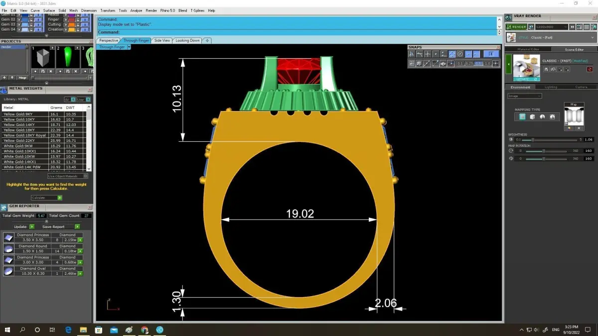This screenshot has height=336, width=598.
Task: Switch to the Scene Editor tab
Action: [574, 49]
